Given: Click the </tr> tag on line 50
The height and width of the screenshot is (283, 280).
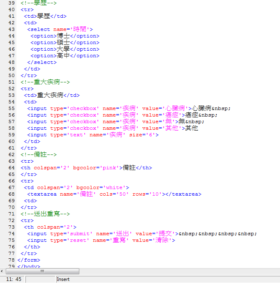Looking at the screenshot, I should point(29,75).
